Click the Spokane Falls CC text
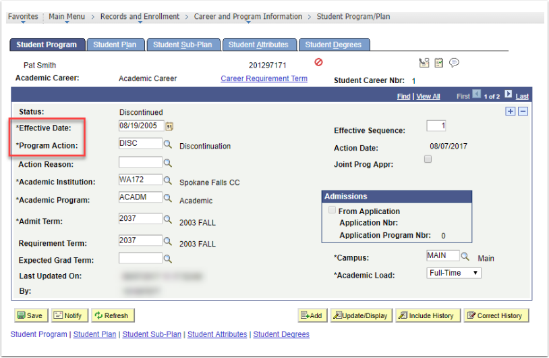 point(209,182)
